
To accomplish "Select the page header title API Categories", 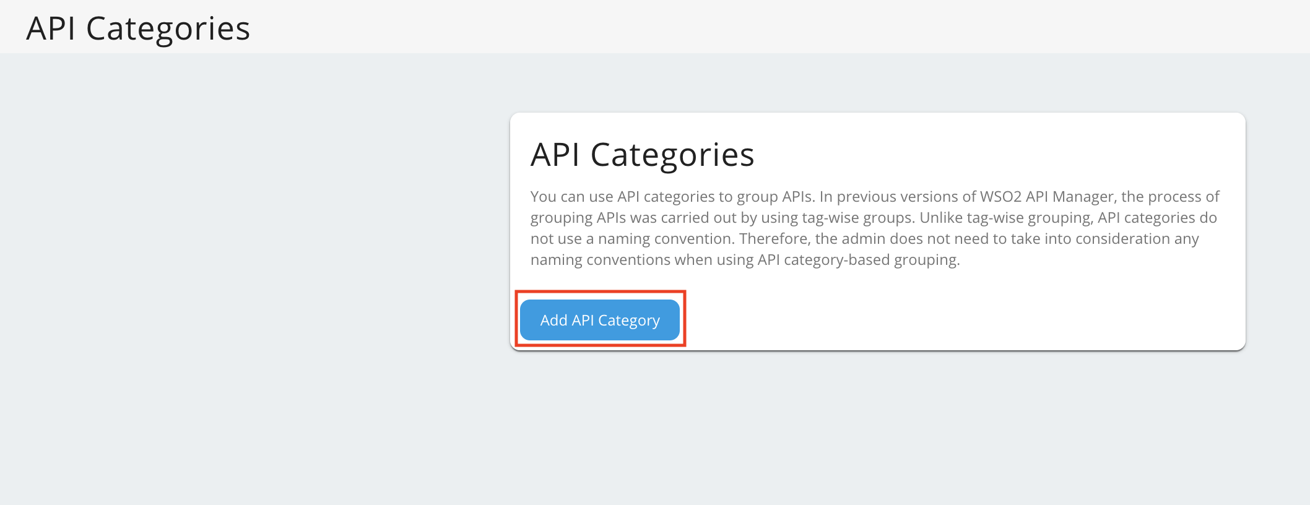I will pyautogui.click(x=138, y=28).
